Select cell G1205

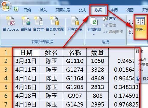pos(75,87)
